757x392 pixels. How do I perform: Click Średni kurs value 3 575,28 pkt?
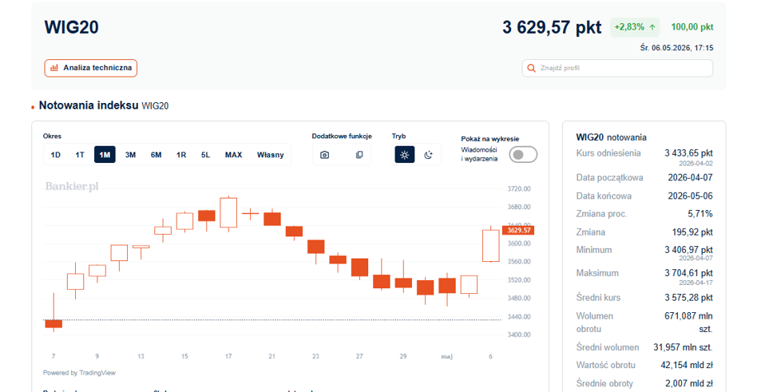coord(688,298)
